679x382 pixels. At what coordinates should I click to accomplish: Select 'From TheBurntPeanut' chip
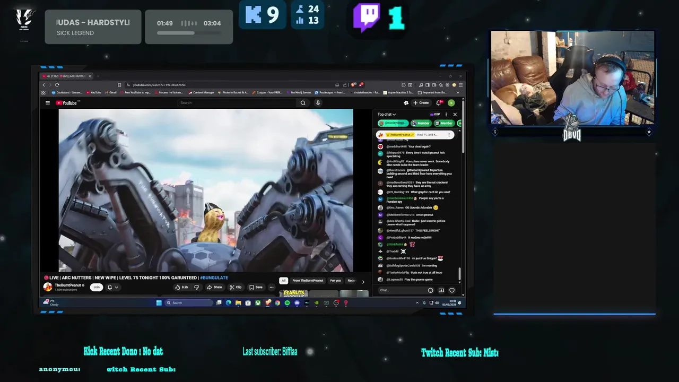pos(308,281)
